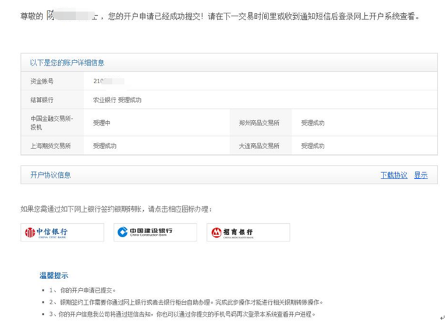Select the 资金账号 row label
Viewport: 447px width, 334px height.
point(41,81)
